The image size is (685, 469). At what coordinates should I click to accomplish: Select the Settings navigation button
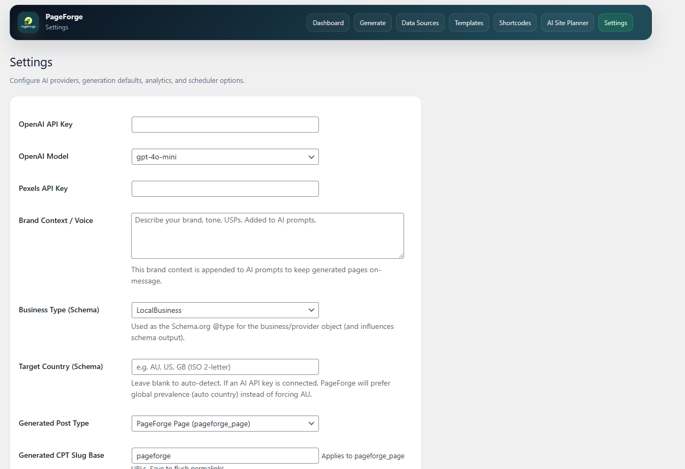[x=615, y=22]
